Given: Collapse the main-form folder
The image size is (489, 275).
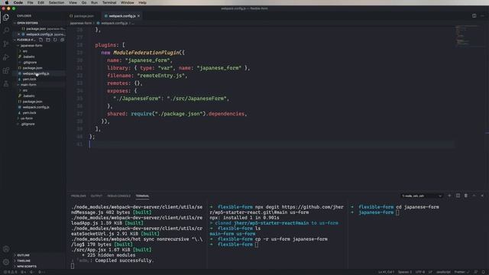Looking at the screenshot, I should pos(39,85).
